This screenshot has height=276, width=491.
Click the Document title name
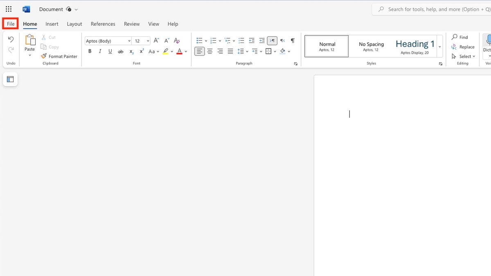(x=51, y=9)
